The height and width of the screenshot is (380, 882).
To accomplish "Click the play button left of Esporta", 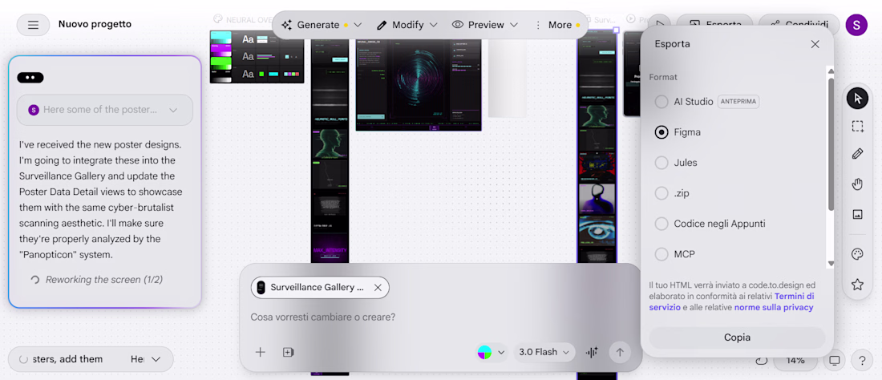I will click(x=661, y=25).
